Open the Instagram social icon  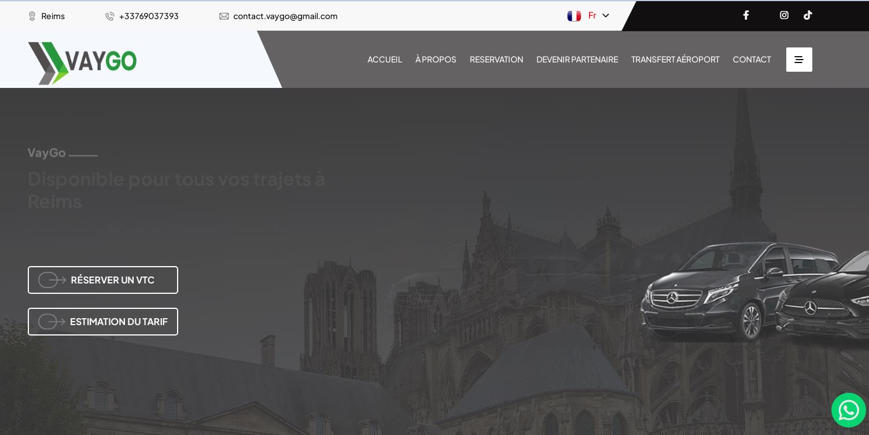tap(784, 15)
